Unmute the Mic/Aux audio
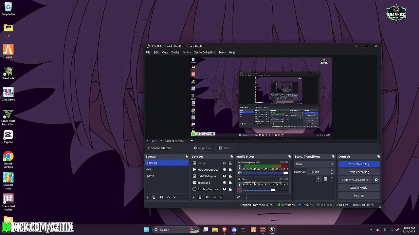Viewport: 419px width, 235px height. [x=240, y=190]
